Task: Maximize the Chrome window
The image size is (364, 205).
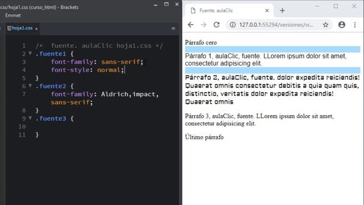Action: (x=336, y=6)
